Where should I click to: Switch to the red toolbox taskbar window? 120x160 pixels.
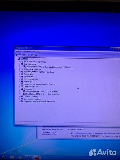pyautogui.click(x=37, y=158)
